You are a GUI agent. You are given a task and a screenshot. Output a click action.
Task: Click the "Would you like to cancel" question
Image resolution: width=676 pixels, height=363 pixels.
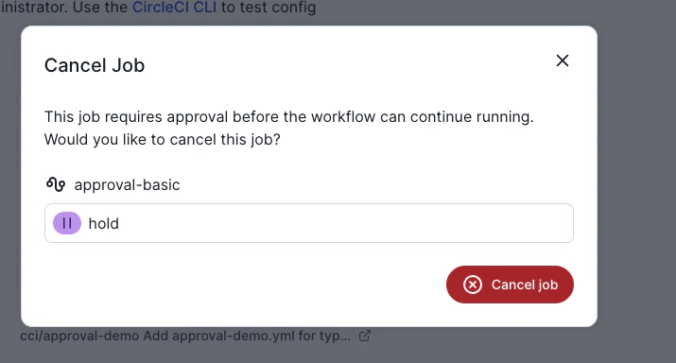pyautogui.click(x=162, y=140)
